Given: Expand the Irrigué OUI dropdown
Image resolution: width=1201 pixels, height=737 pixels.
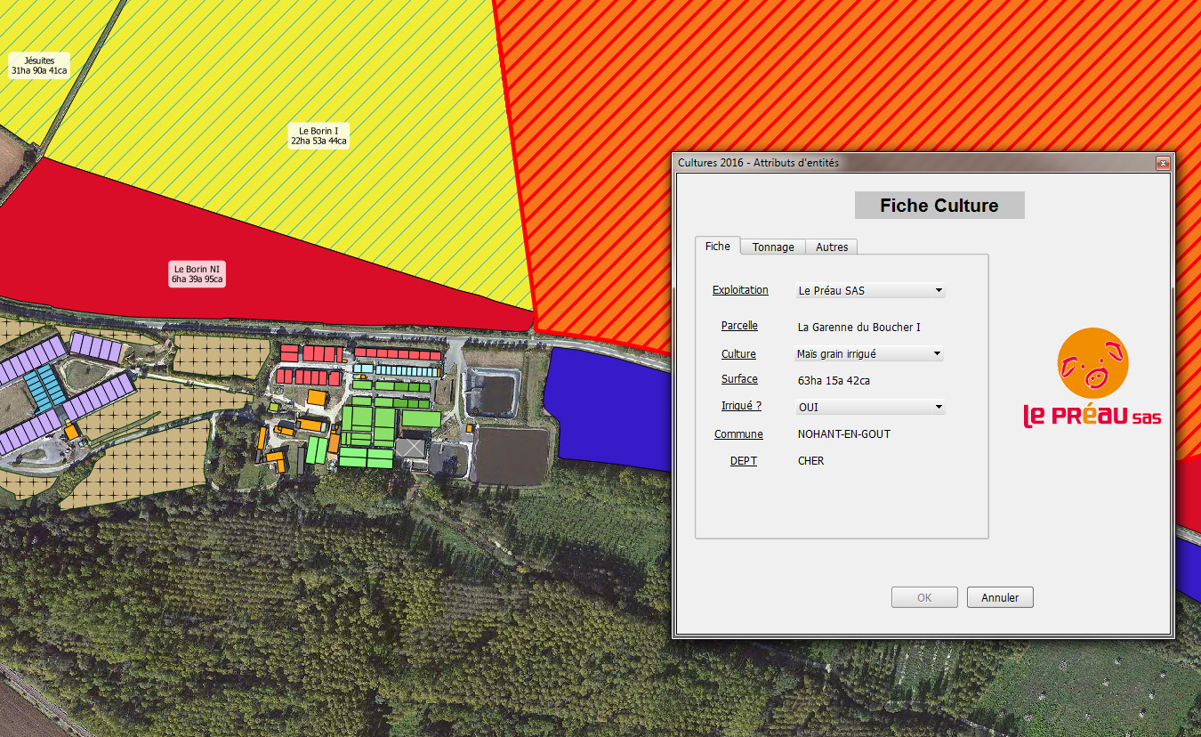Looking at the screenshot, I should [x=938, y=408].
